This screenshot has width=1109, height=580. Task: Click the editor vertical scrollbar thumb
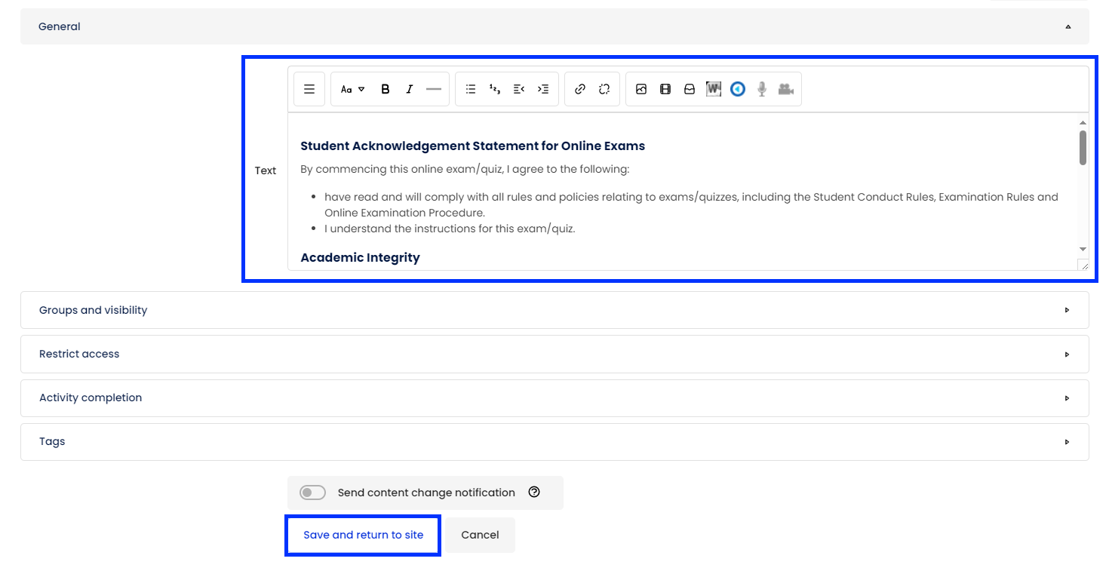(1083, 147)
